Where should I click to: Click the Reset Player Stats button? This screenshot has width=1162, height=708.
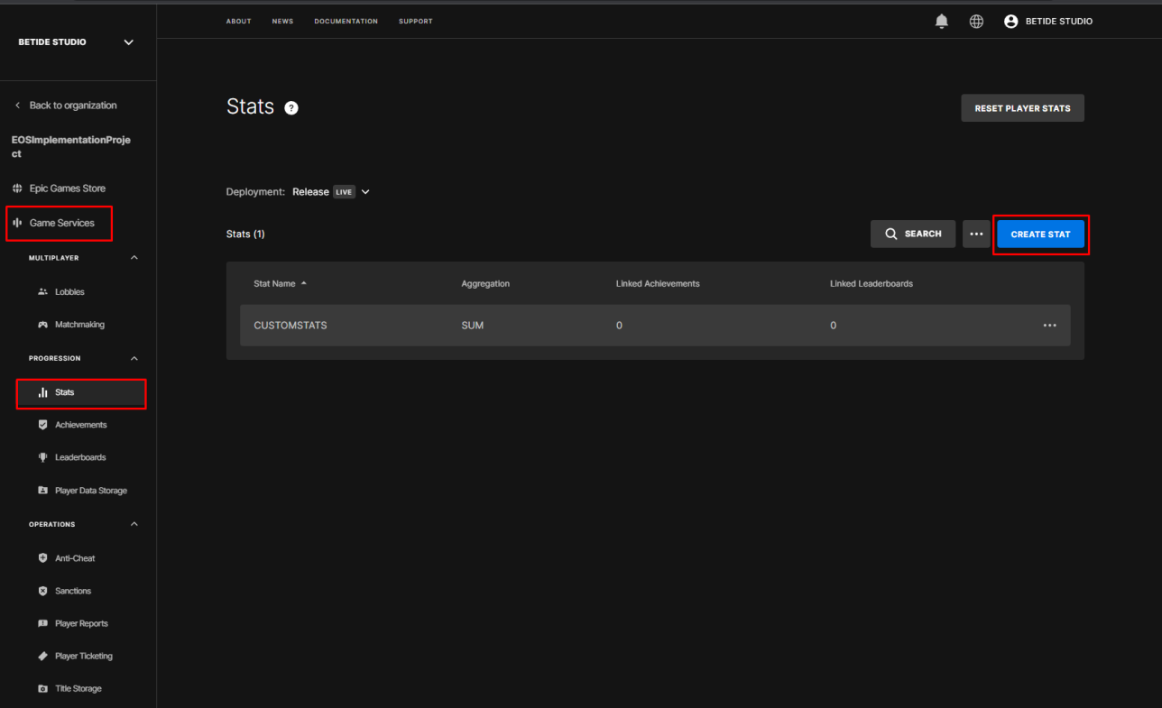(x=1022, y=108)
